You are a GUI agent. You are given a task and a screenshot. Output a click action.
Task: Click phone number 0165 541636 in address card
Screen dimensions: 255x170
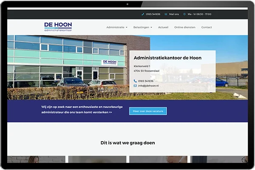click(146, 81)
